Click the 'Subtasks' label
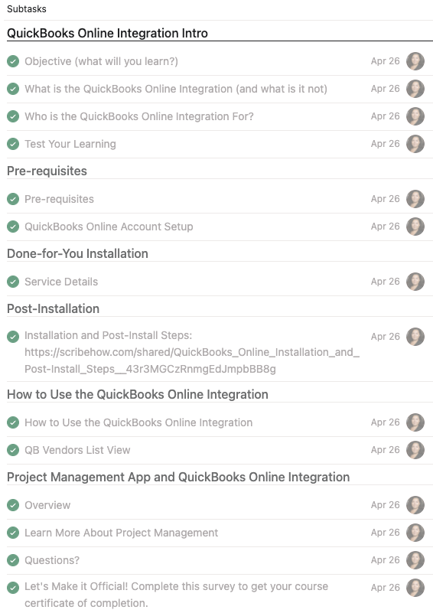 [27, 9]
